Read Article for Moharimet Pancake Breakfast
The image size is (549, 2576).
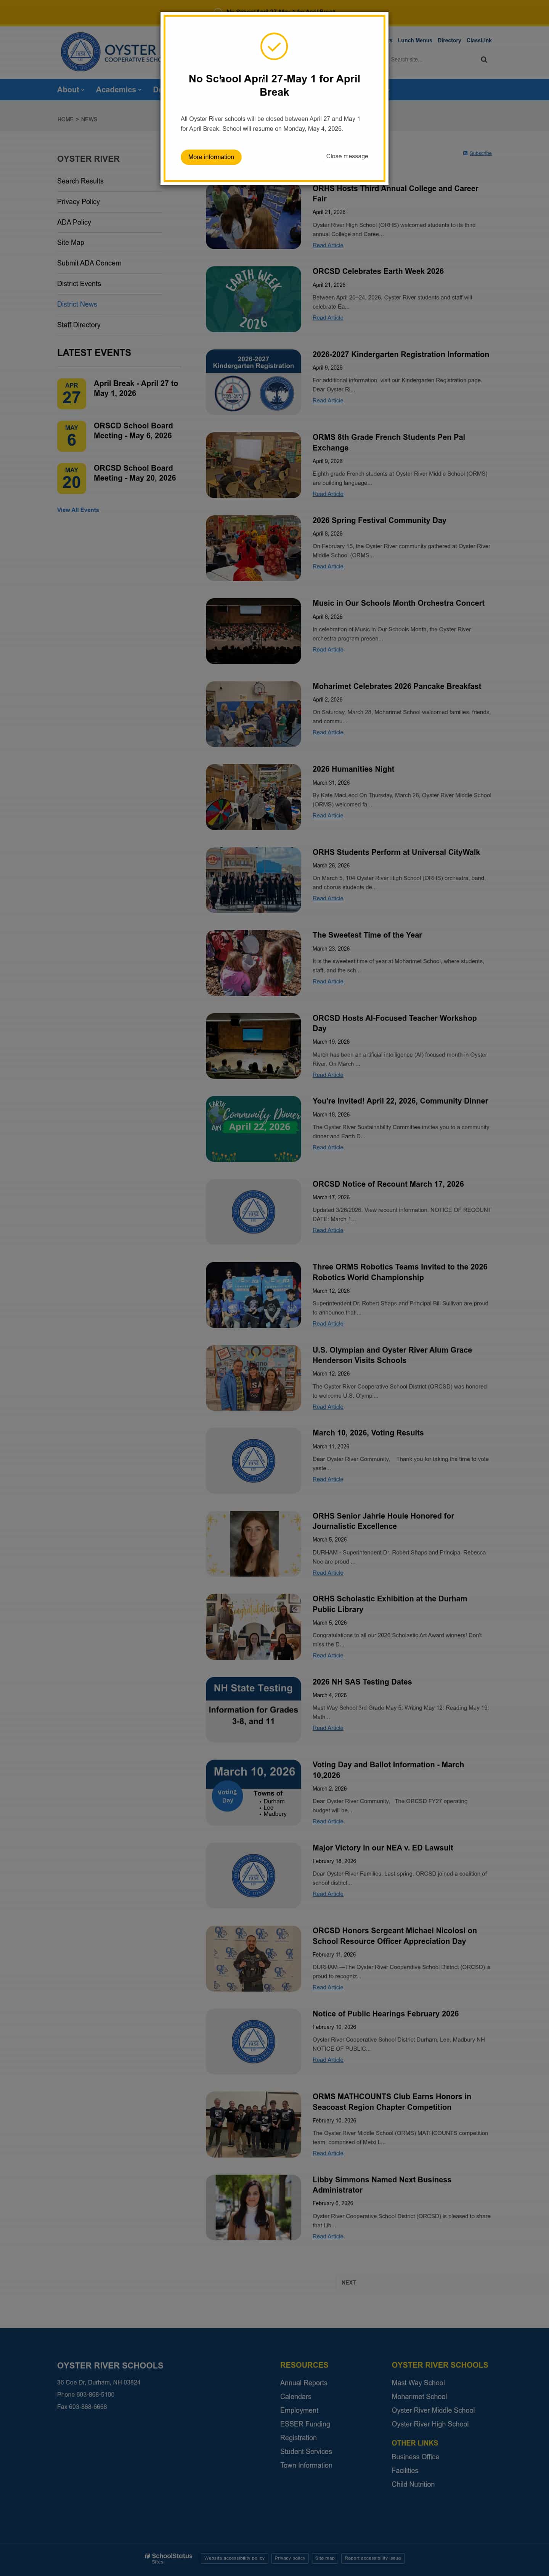click(328, 733)
